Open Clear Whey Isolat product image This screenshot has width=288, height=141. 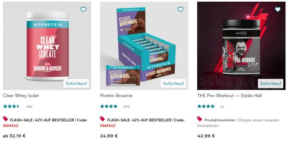[x=47, y=46]
